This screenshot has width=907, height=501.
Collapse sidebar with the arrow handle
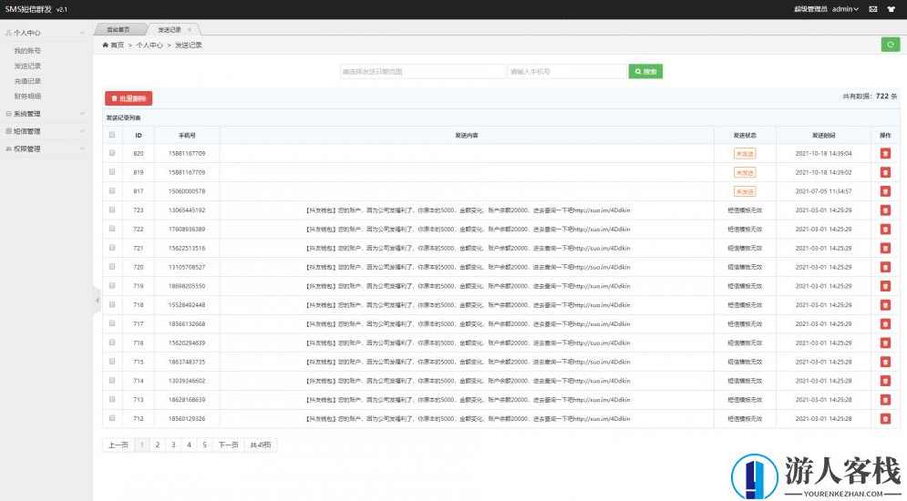97,300
